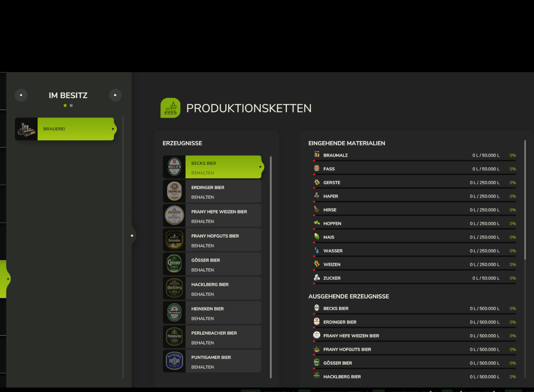The height and width of the screenshot is (392, 534).
Task: Click the Produktionsketten brewery header icon
Action: coord(170,108)
